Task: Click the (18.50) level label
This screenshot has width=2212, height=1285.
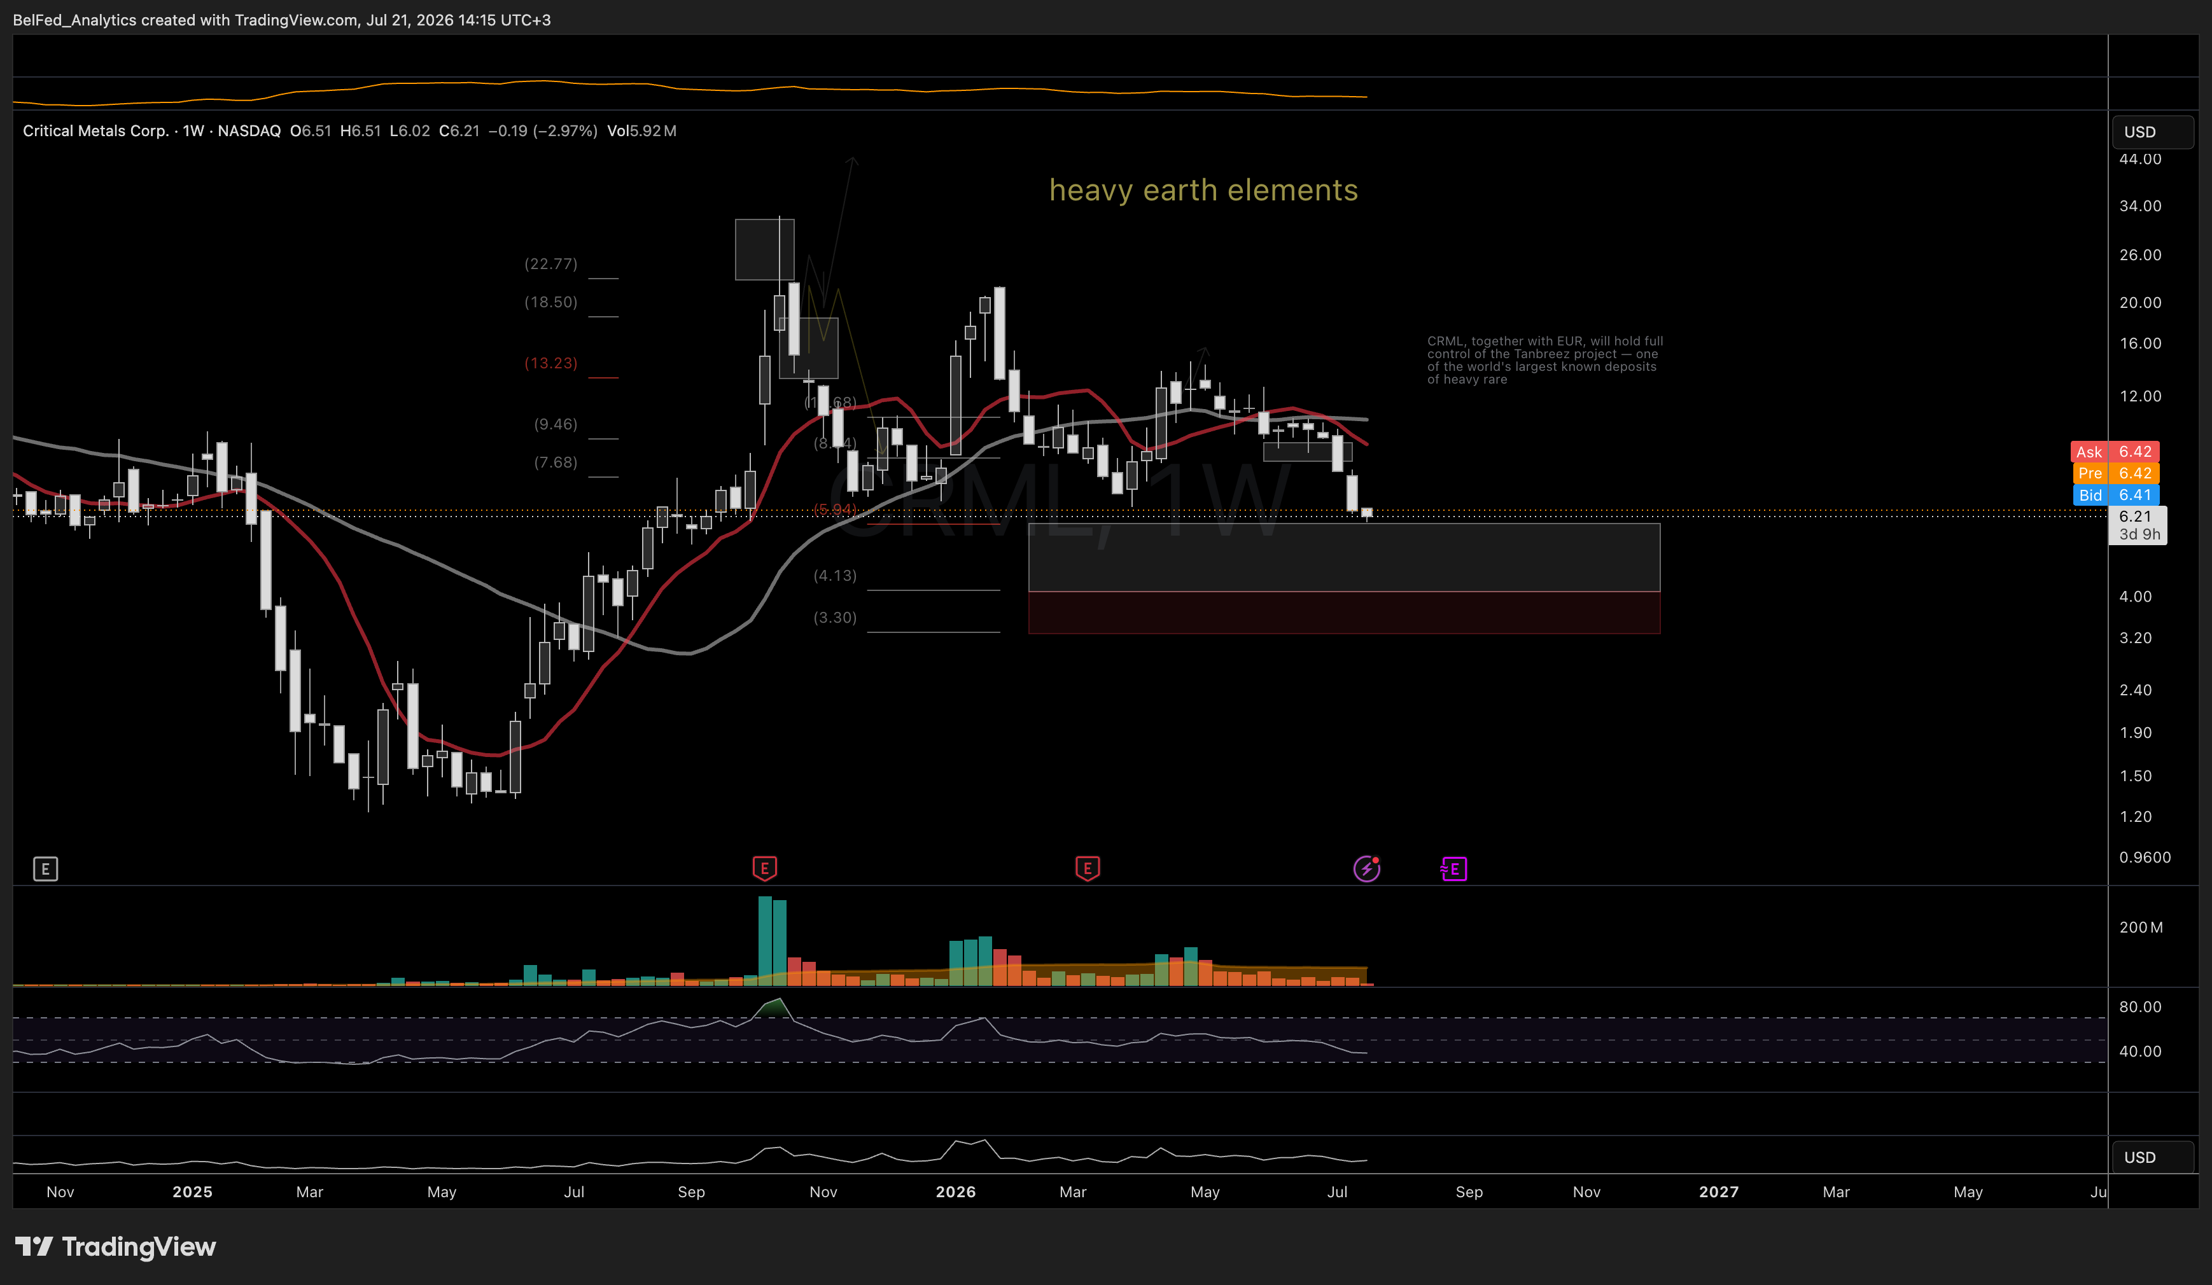Action: tap(550, 302)
